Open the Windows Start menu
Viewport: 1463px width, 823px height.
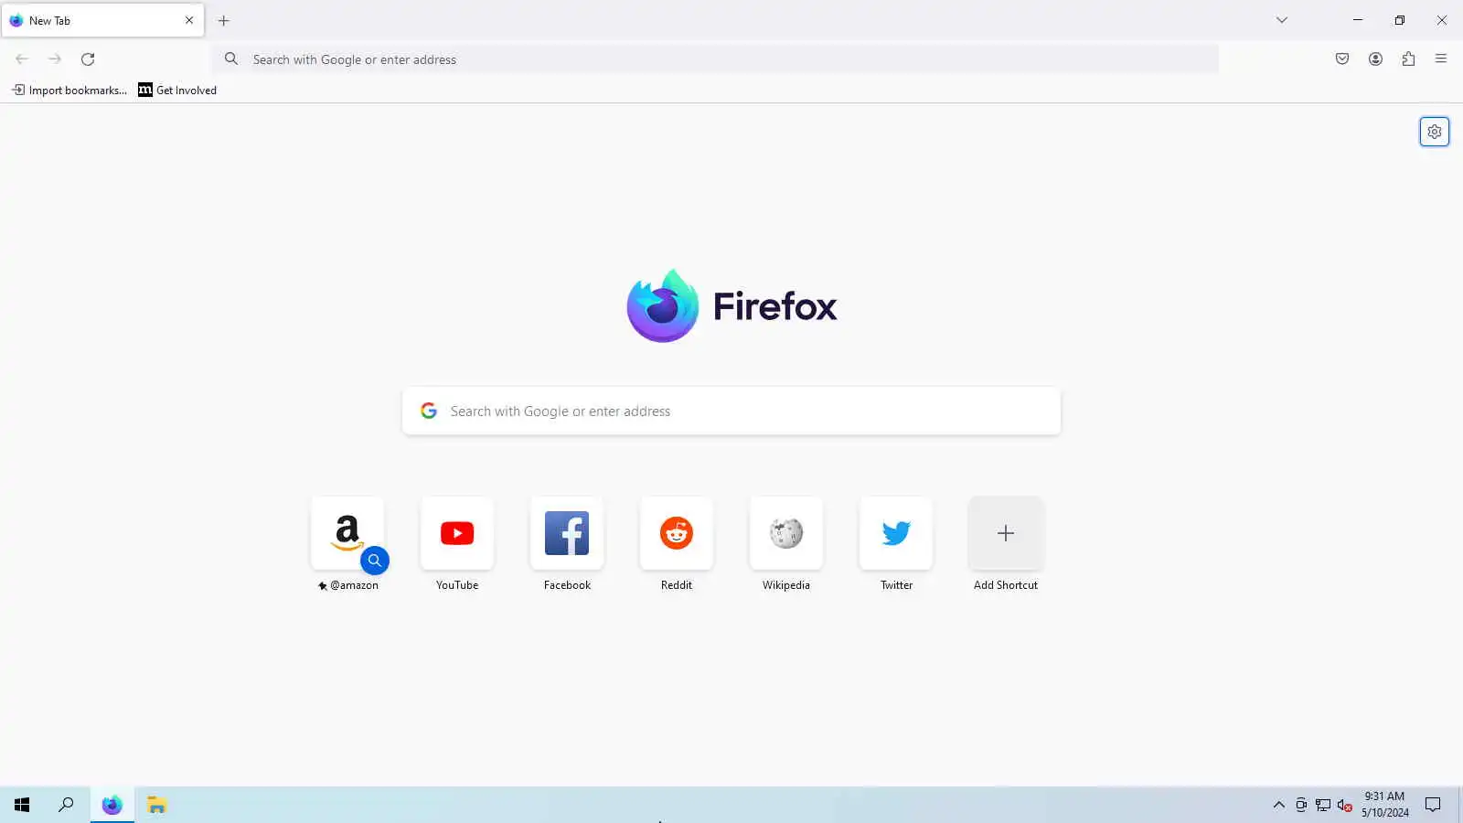(22, 805)
